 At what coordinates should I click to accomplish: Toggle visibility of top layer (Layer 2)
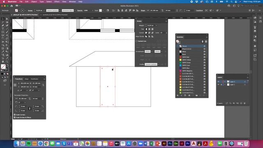[x=218, y=82]
